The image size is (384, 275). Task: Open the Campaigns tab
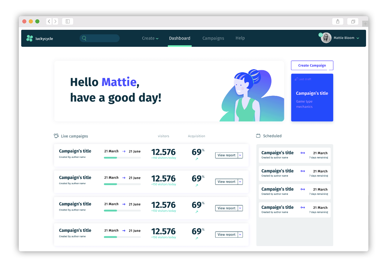tap(213, 38)
